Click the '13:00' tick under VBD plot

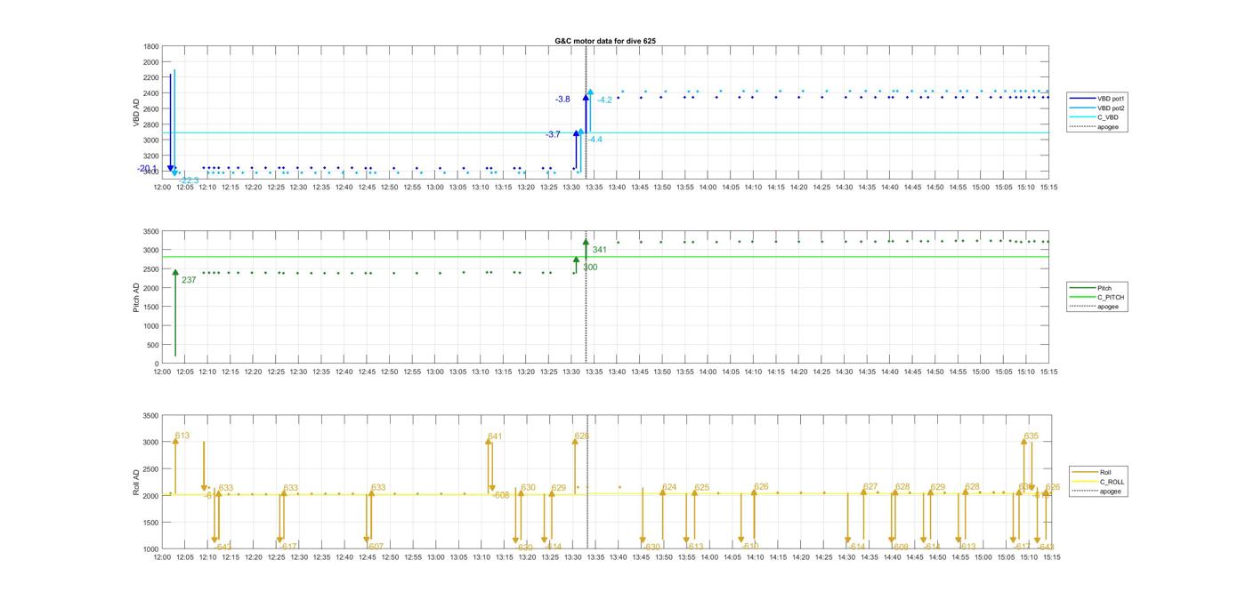click(435, 188)
